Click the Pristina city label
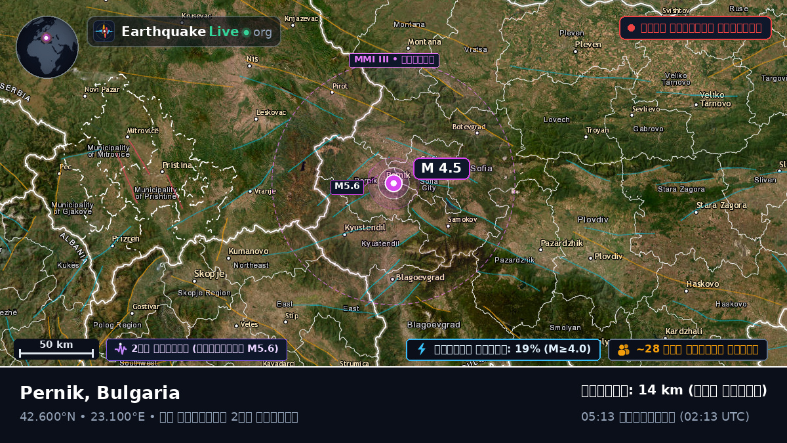 click(x=177, y=165)
